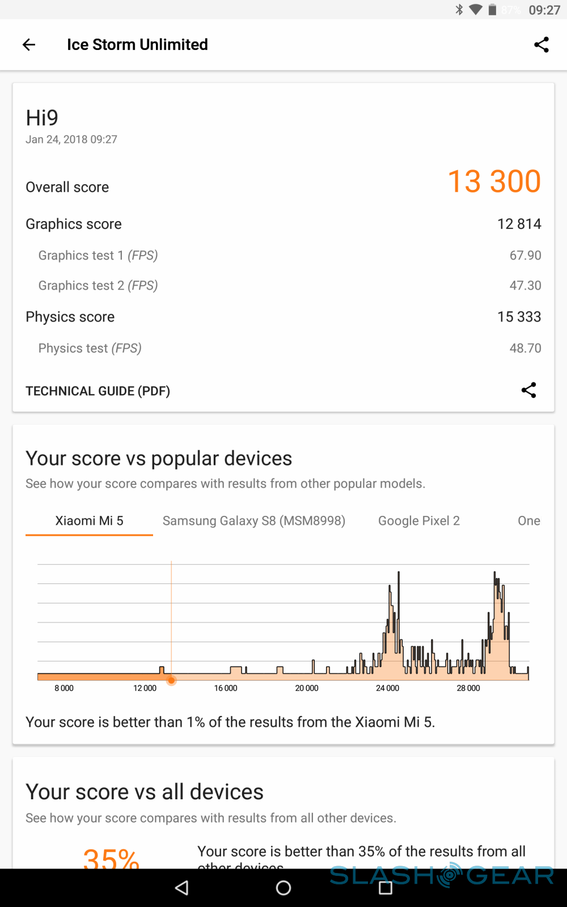Tap Wi-Fi status bar icon
Viewport: 567px width, 907px height.
[x=476, y=10]
